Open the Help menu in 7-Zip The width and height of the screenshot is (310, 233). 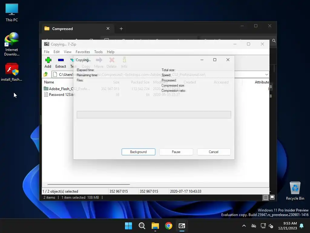point(110,52)
